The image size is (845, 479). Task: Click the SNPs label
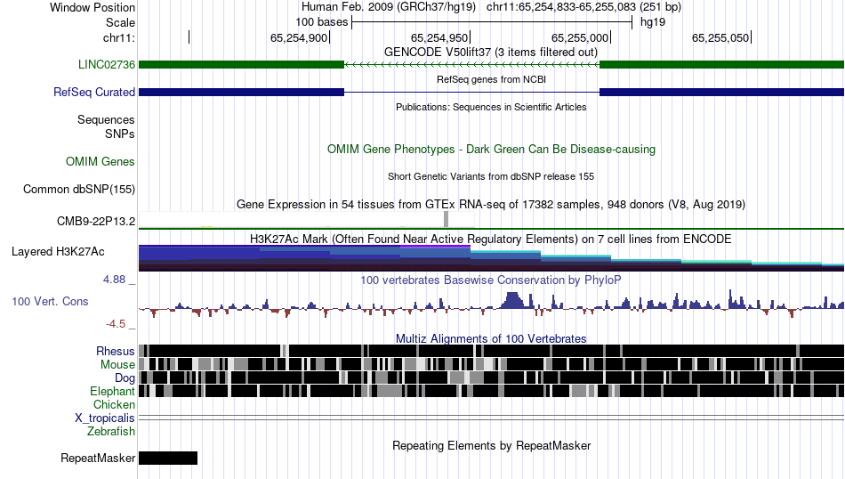click(120, 134)
